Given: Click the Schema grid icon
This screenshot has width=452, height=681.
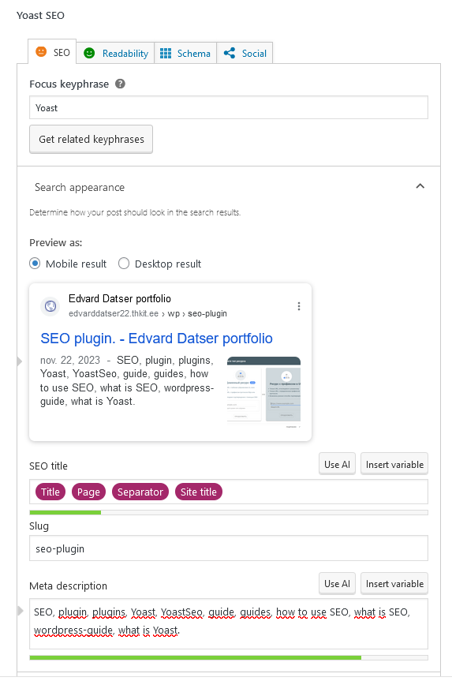Looking at the screenshot, I should (166, 53).
